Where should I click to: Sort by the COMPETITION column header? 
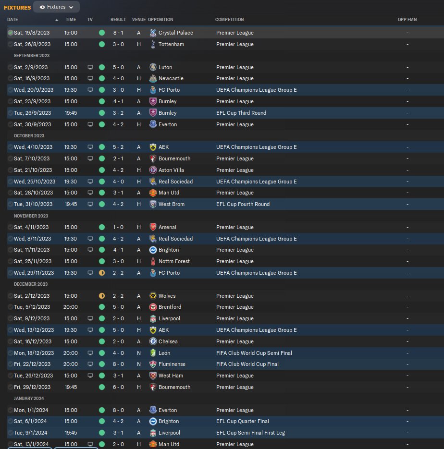pyautogui.click(x=229, y=20)
